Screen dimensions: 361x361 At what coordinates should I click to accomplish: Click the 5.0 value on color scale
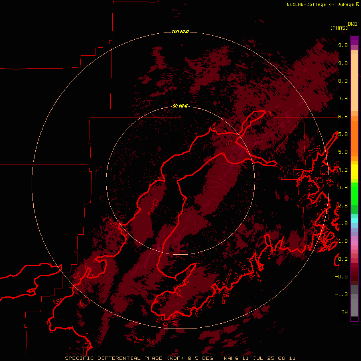[343, 152]
